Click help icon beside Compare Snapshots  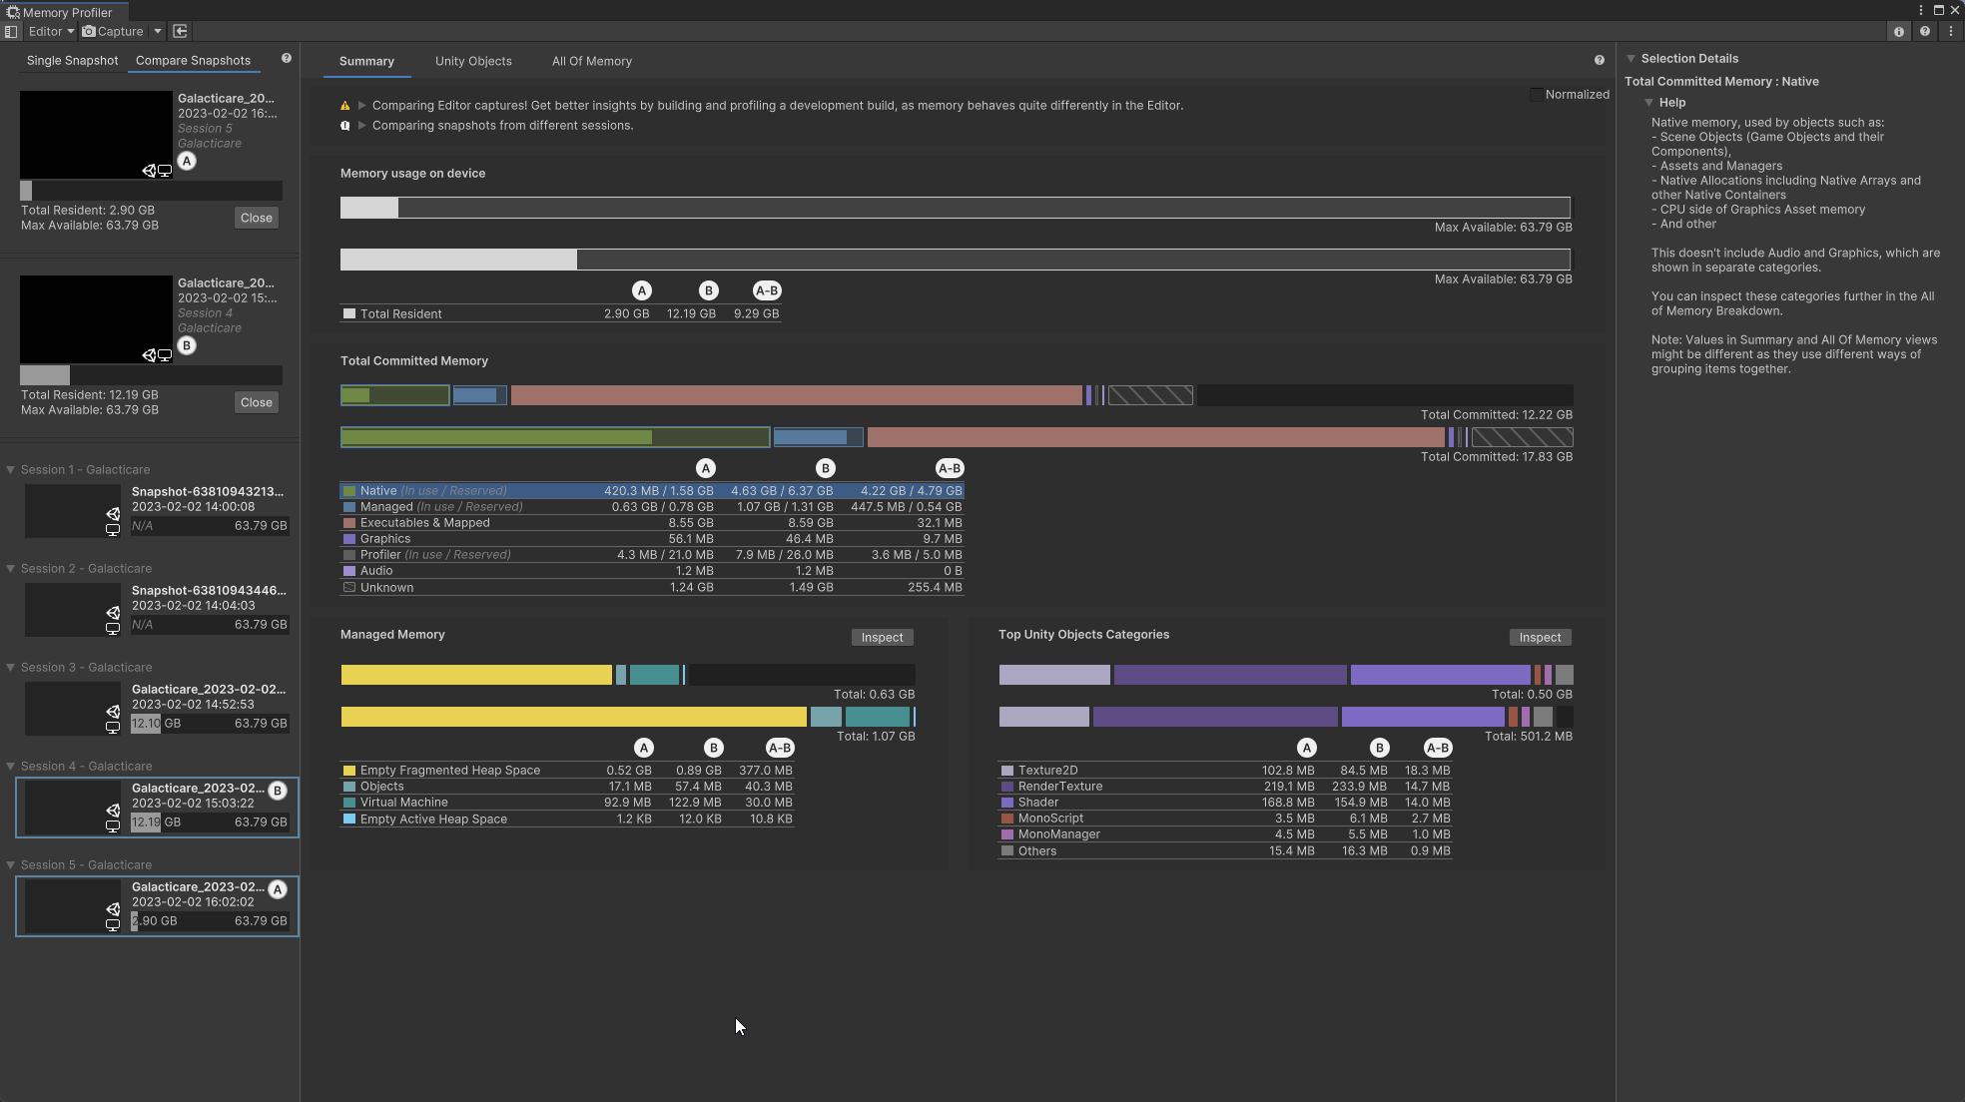287,59
